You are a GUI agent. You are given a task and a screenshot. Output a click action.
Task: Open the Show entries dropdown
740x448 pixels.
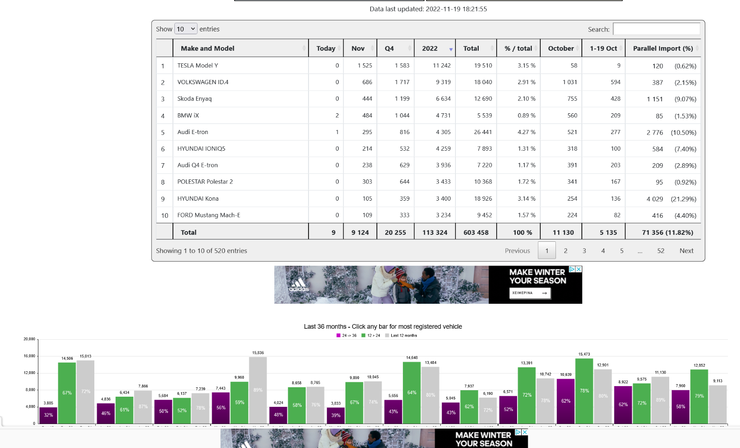click(186, 29)
